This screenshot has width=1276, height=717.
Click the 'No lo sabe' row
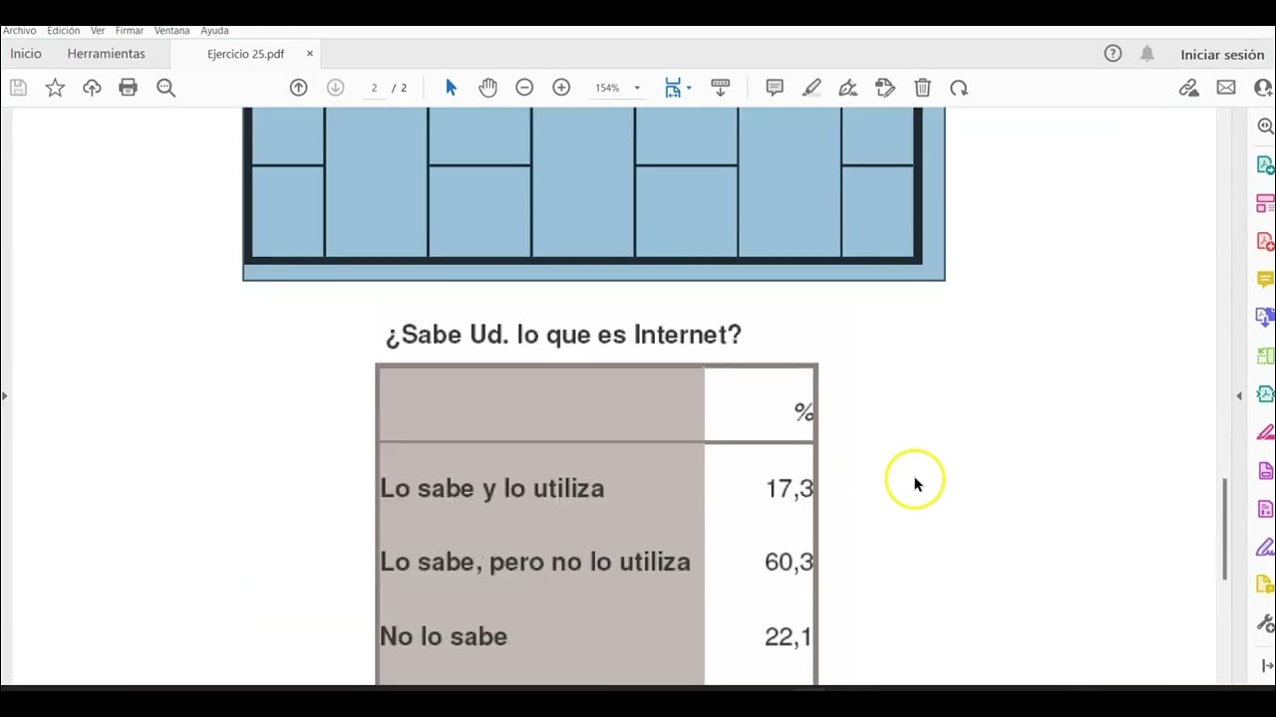click(x=596, y=635)
